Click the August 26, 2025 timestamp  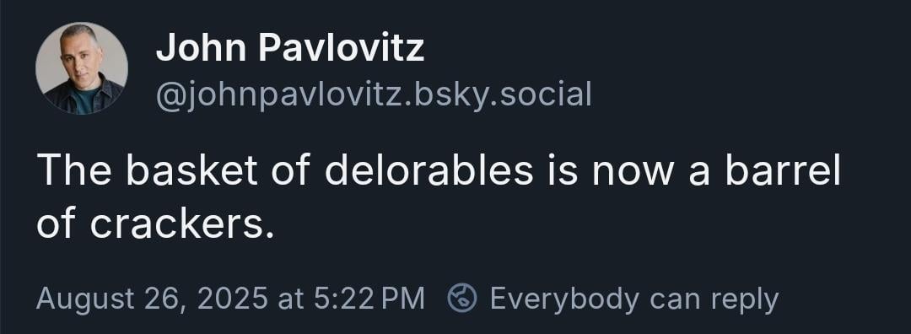point(230,299)
